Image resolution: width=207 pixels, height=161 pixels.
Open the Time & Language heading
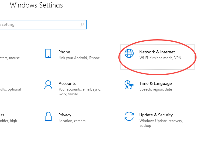pyautogui.click(x=156, y=83)
